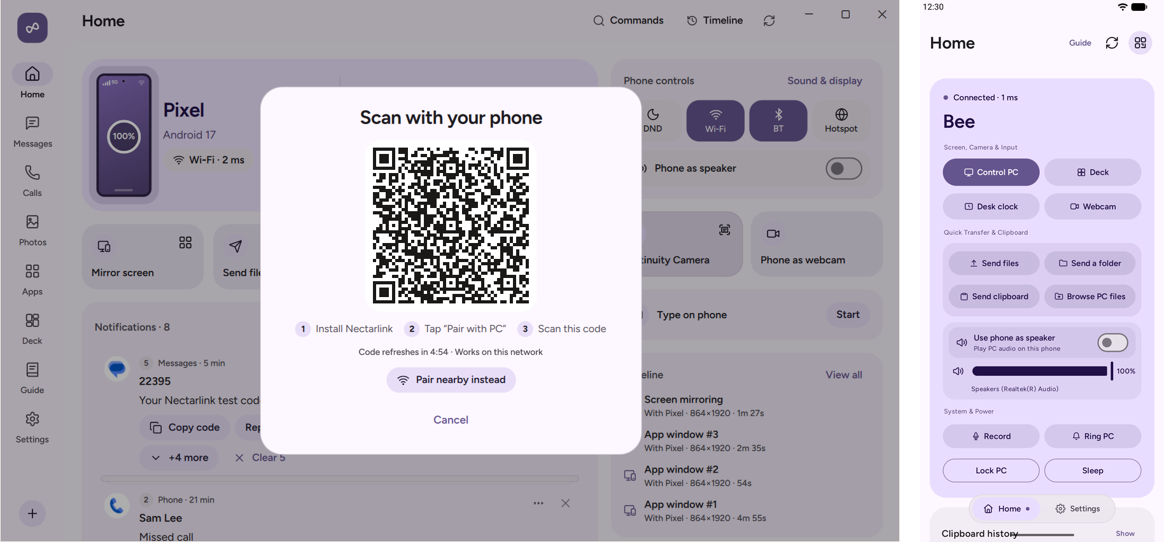Viewport: 1164px width, 542px height.
Task: Click Control PC on the phone panel
Action: pos(991,172)
